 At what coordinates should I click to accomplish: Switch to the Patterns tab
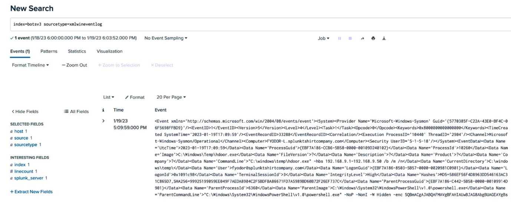49,52
